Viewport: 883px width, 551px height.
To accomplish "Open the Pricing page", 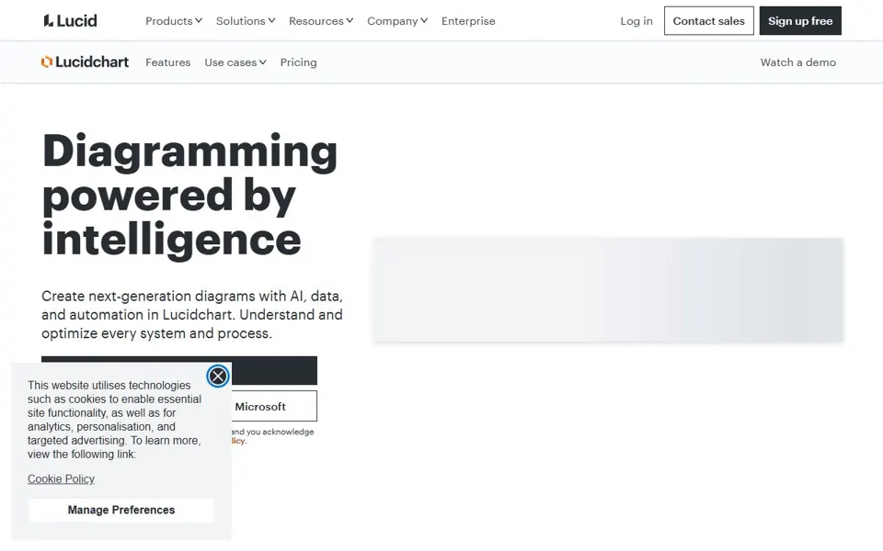I will click(298, 62).
